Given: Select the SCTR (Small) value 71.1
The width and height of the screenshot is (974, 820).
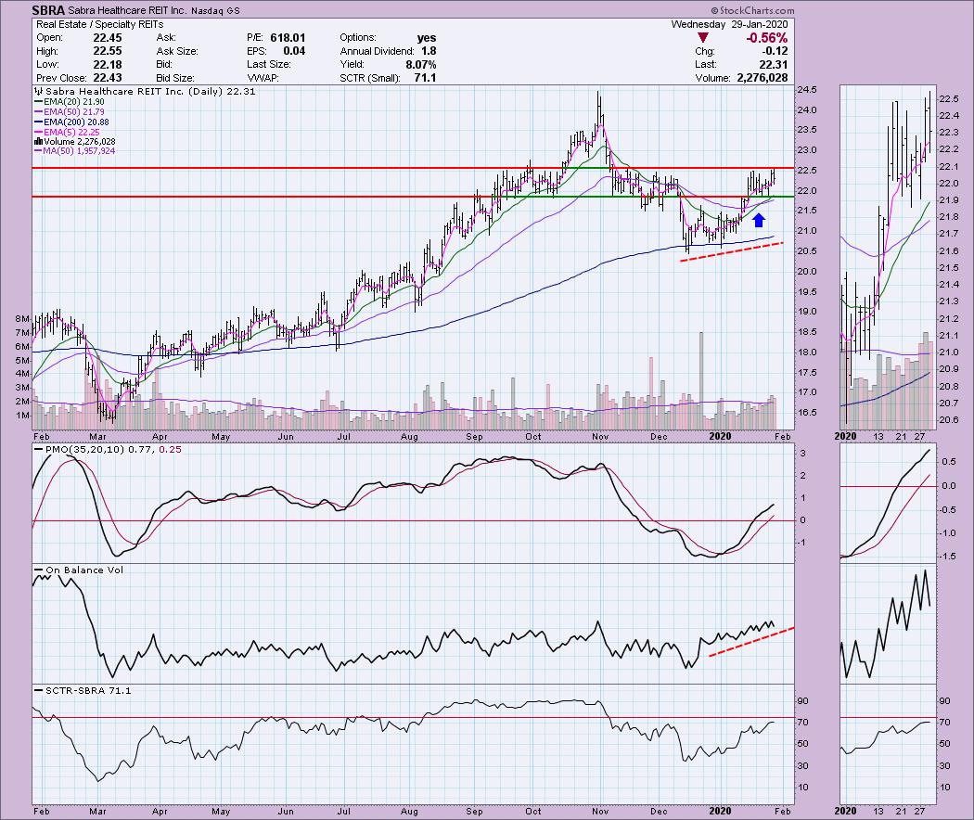Looking at the screenshot, I should [426, 78].
